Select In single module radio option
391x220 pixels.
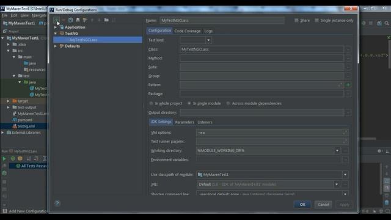[x=189, y=103]
